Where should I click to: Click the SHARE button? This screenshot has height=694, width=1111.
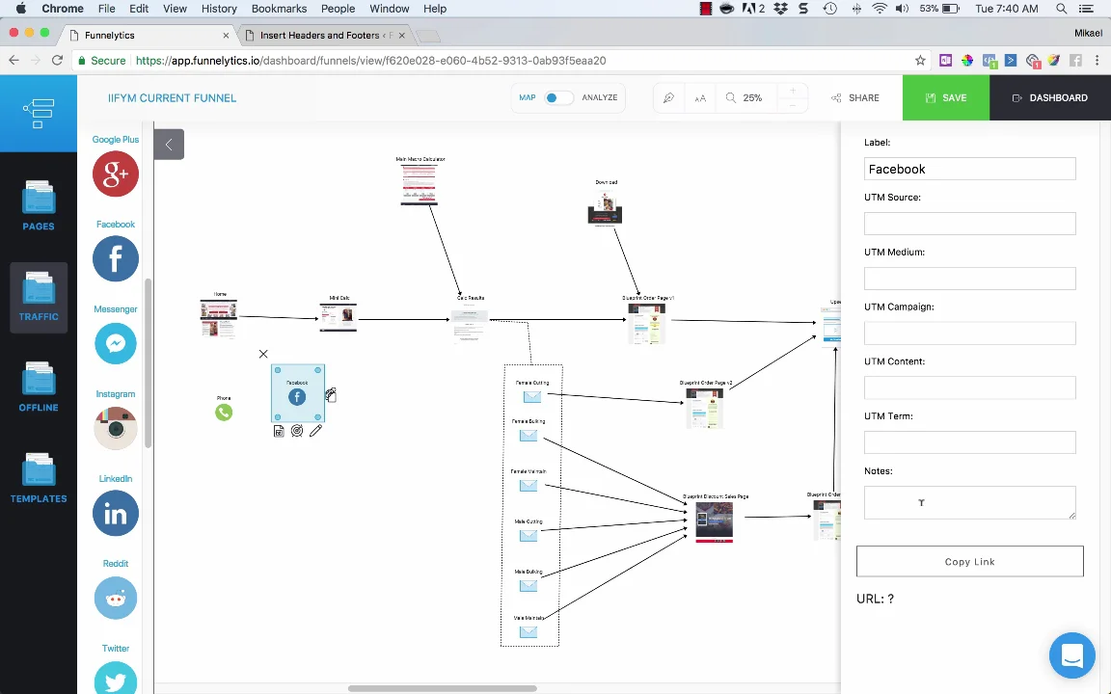855,97
